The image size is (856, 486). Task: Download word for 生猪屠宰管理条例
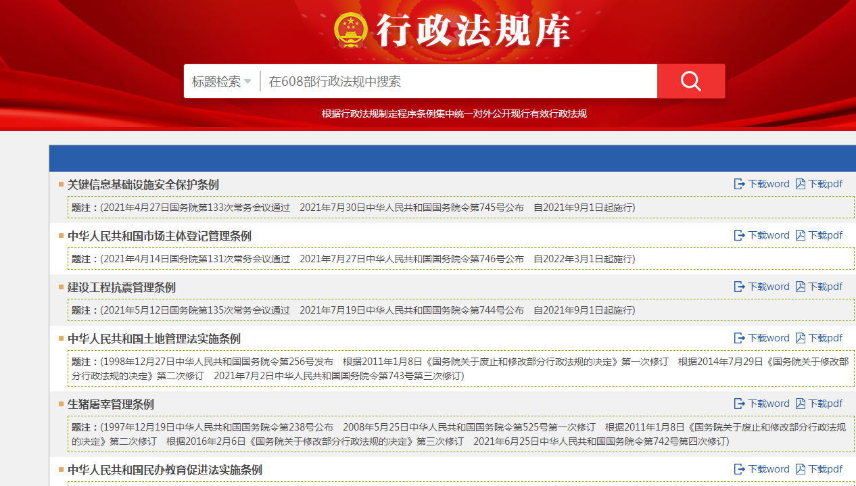[x=762, y=404]
